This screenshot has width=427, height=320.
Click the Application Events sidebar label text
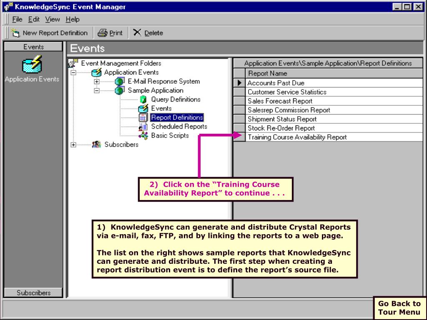[x=32, y=79]
